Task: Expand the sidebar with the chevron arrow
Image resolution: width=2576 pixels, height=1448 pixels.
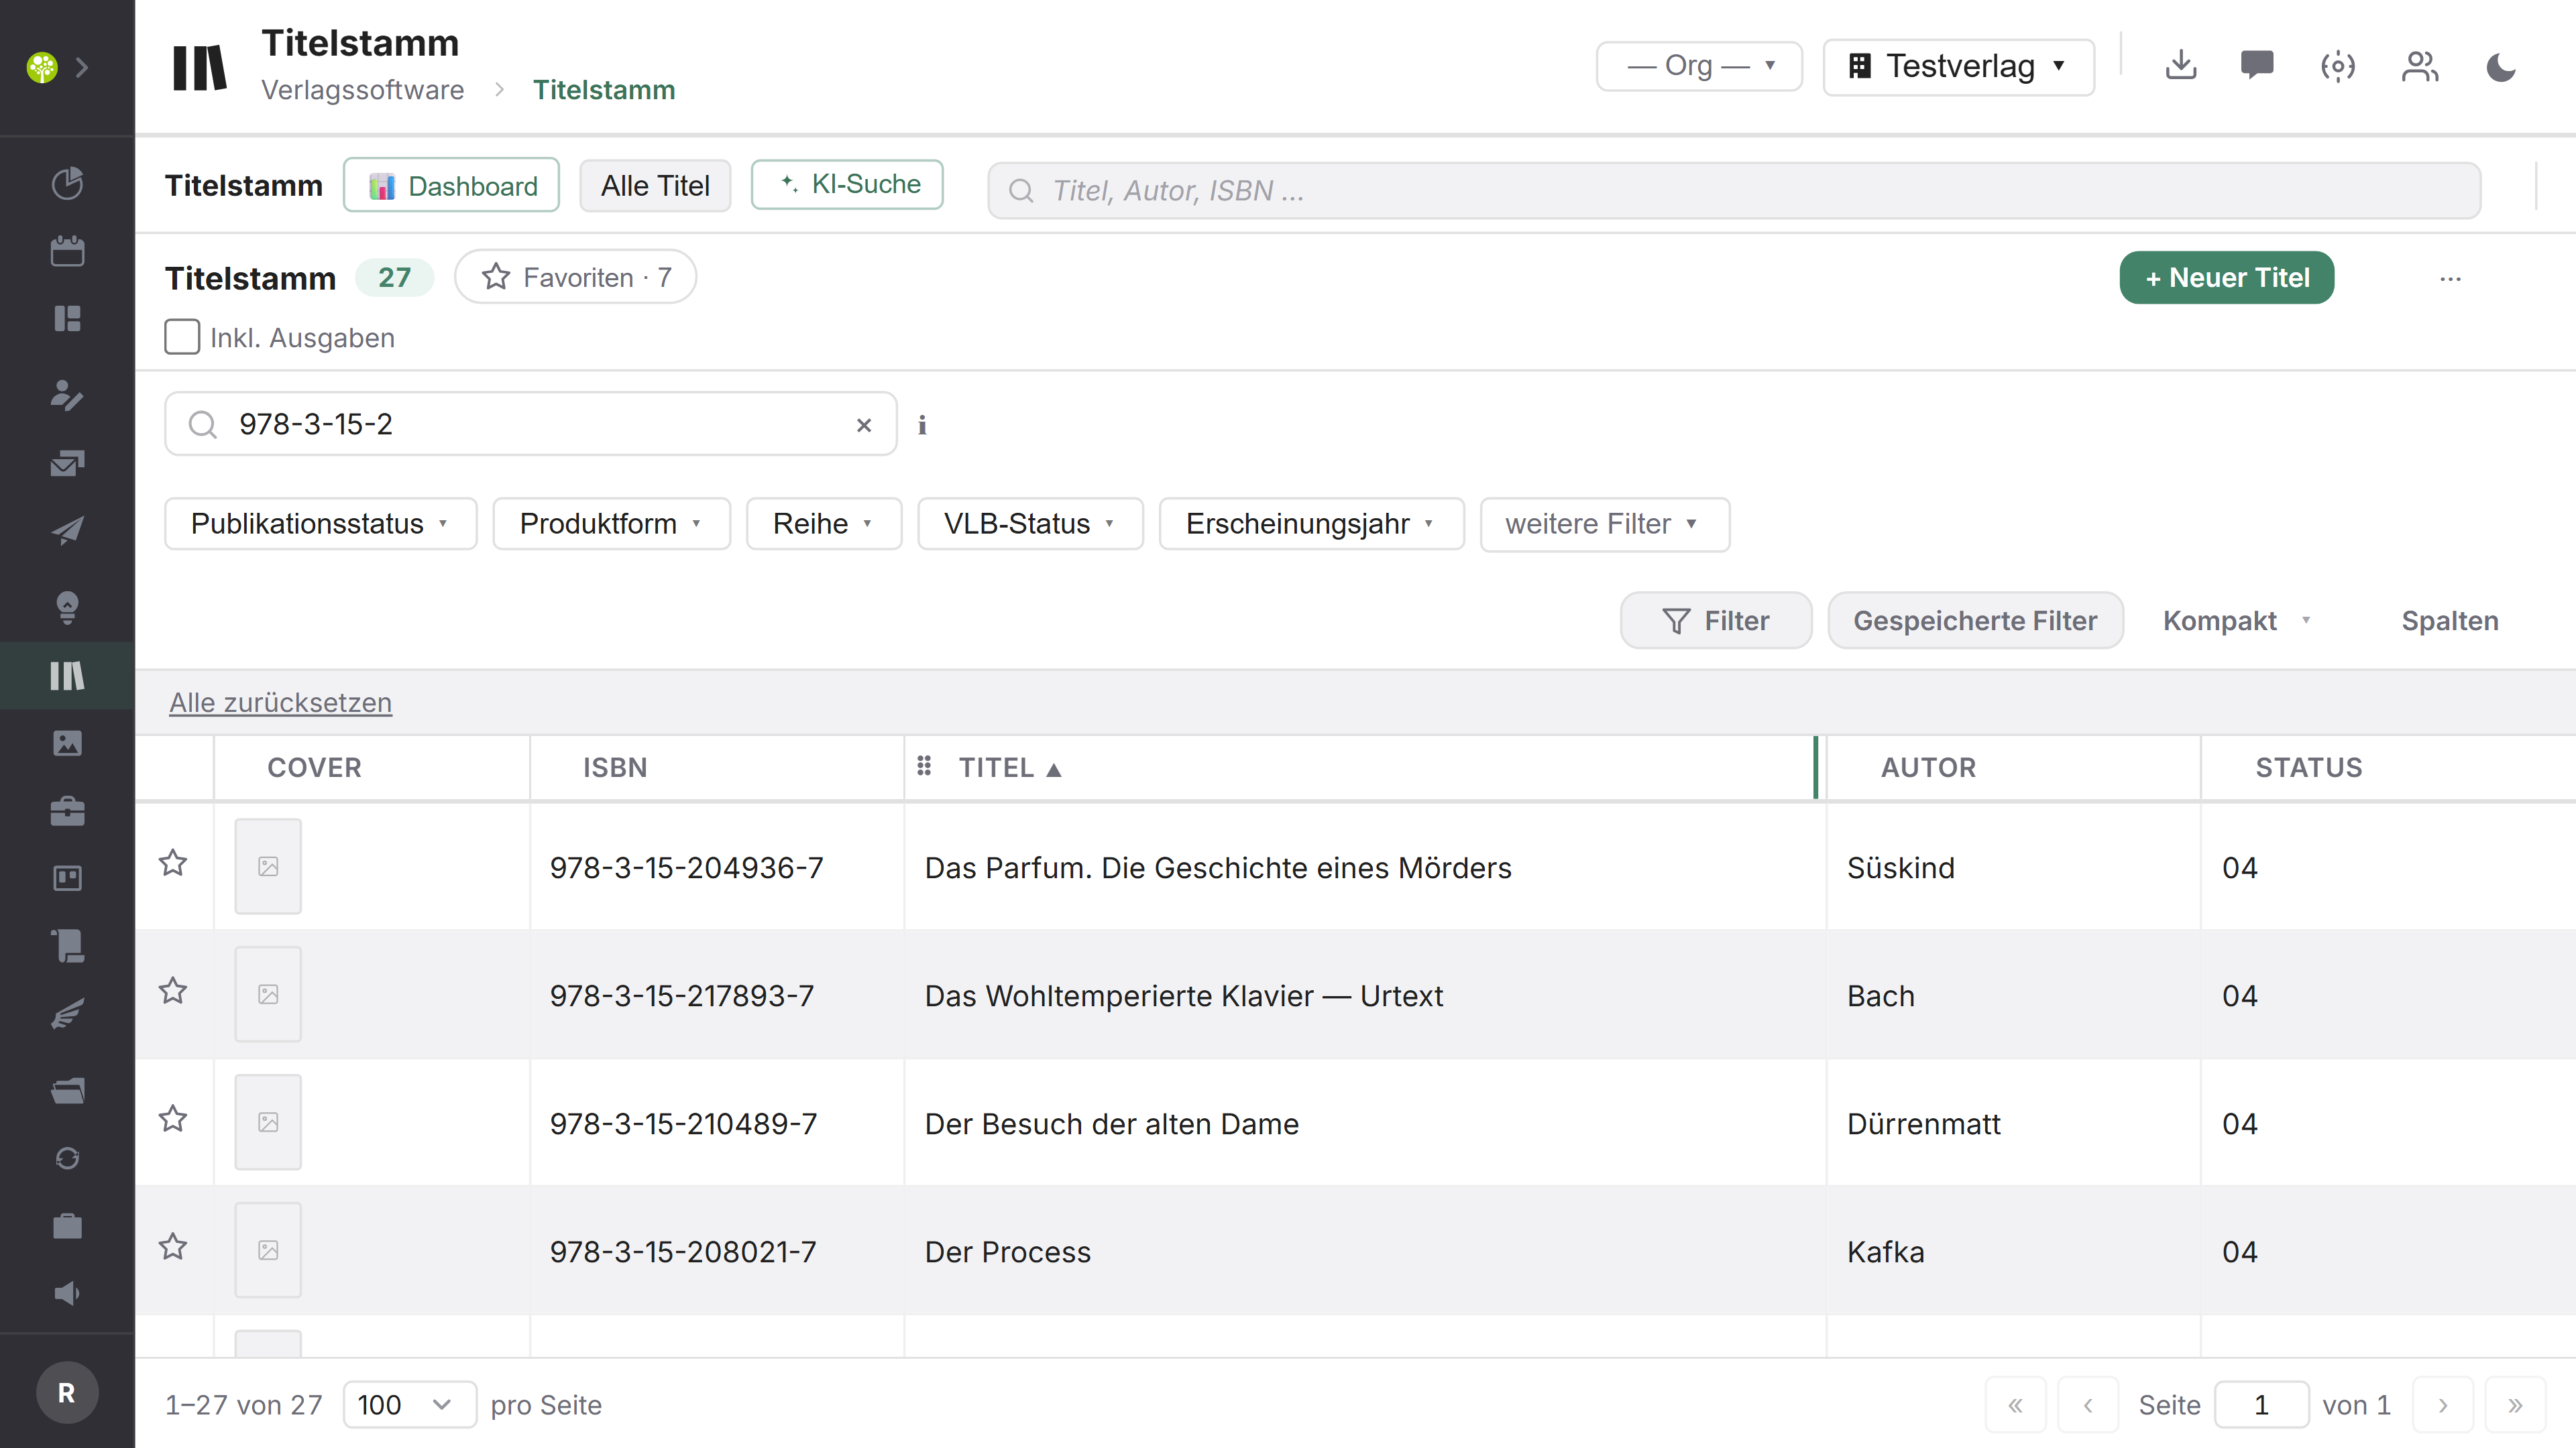Action: 83,67
